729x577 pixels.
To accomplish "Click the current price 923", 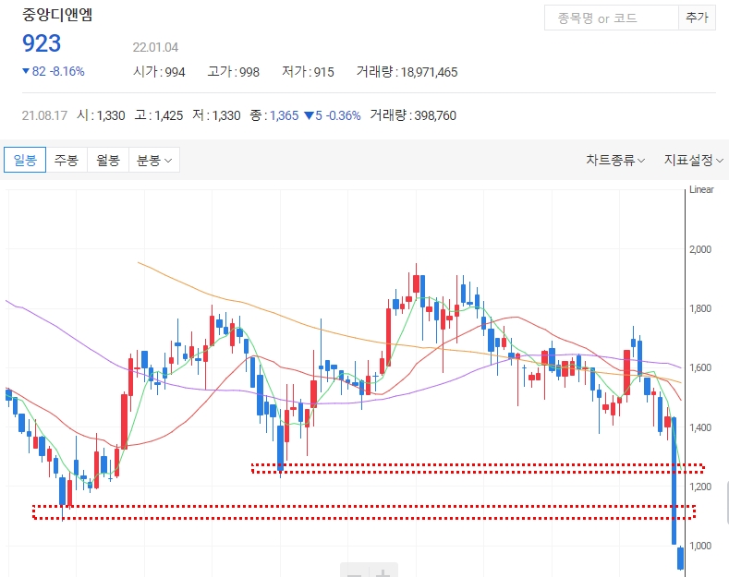I will pos(42,43).
